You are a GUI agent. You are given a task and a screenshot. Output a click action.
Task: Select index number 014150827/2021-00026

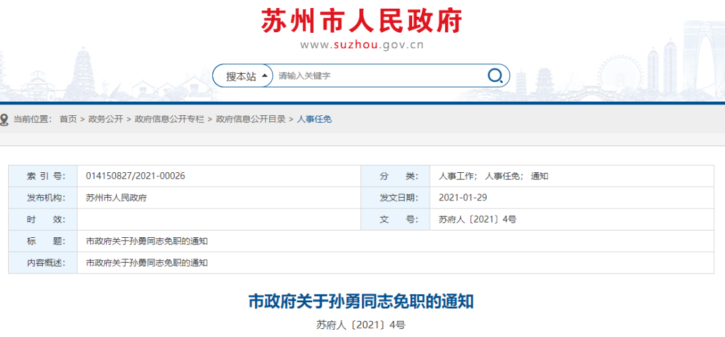click(x=136, y=176)
